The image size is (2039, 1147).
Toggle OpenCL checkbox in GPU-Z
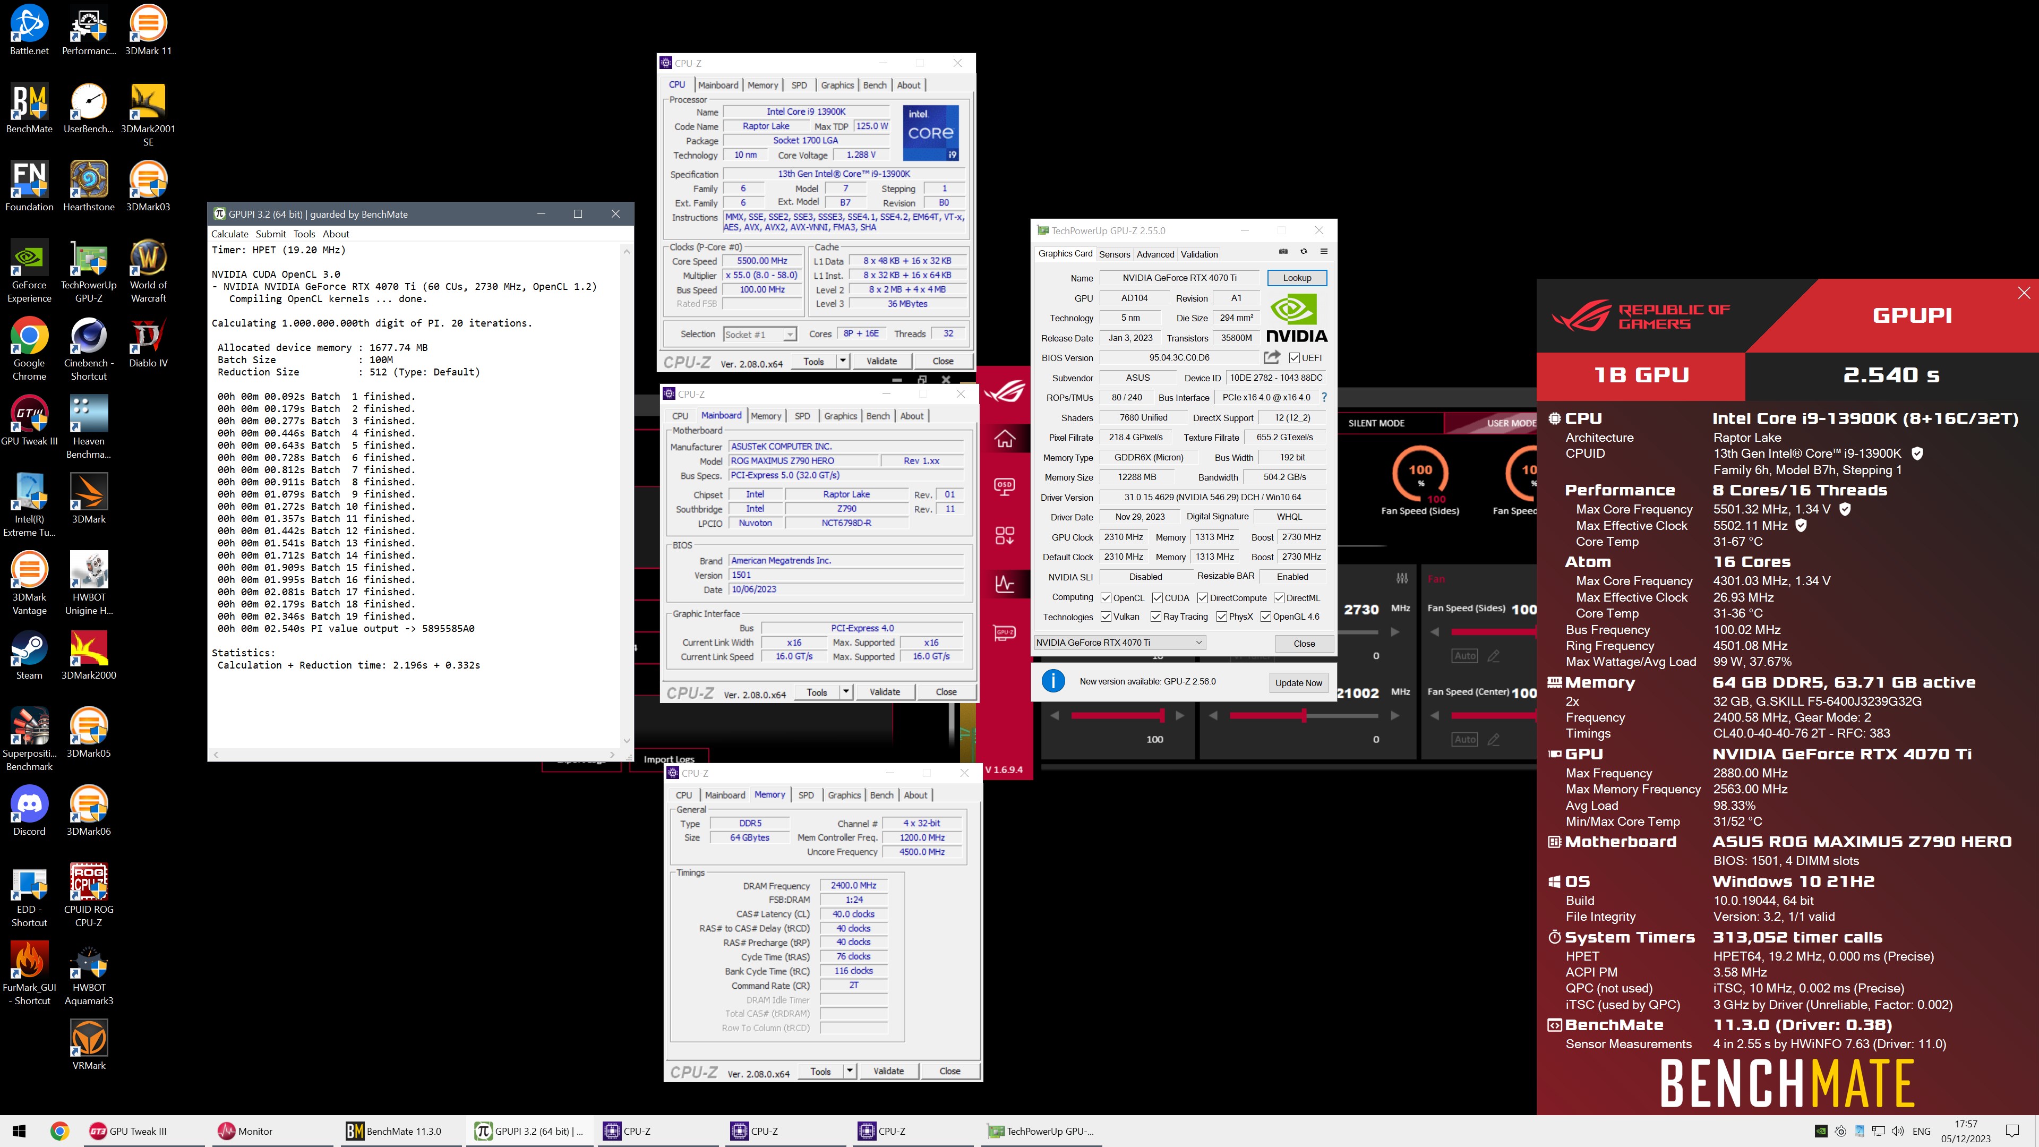point(1106,598)
